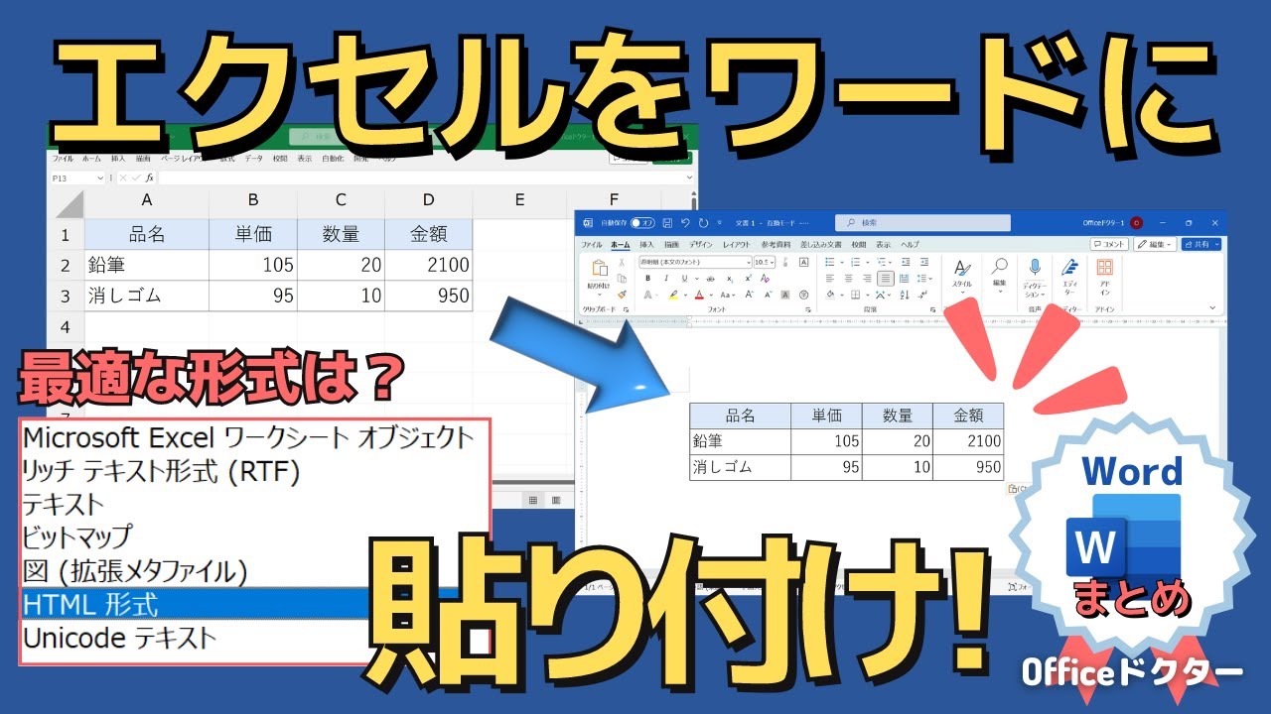Collapse the Word ribbon with the chevron

(x=1212, y=307)
